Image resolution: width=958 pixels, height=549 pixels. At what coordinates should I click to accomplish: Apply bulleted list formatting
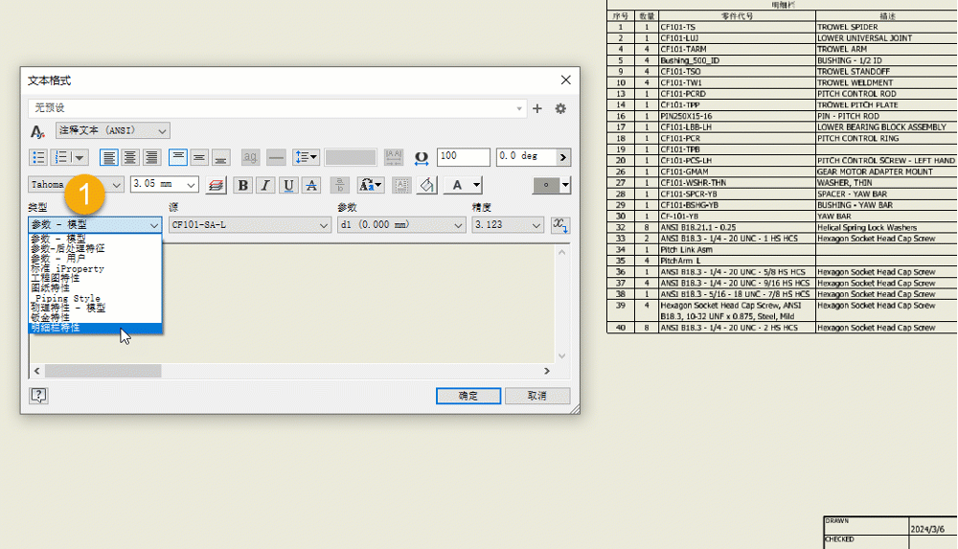point(38,157)
